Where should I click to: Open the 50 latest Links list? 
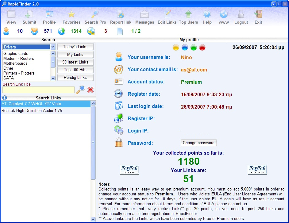pos(75,62)
